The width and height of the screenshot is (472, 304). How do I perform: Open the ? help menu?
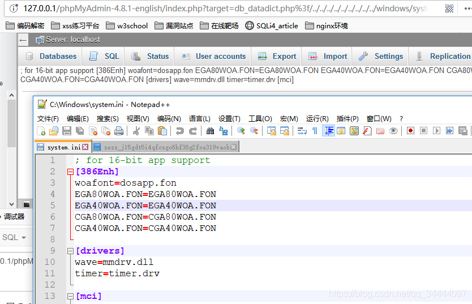[x=401, y=119]
